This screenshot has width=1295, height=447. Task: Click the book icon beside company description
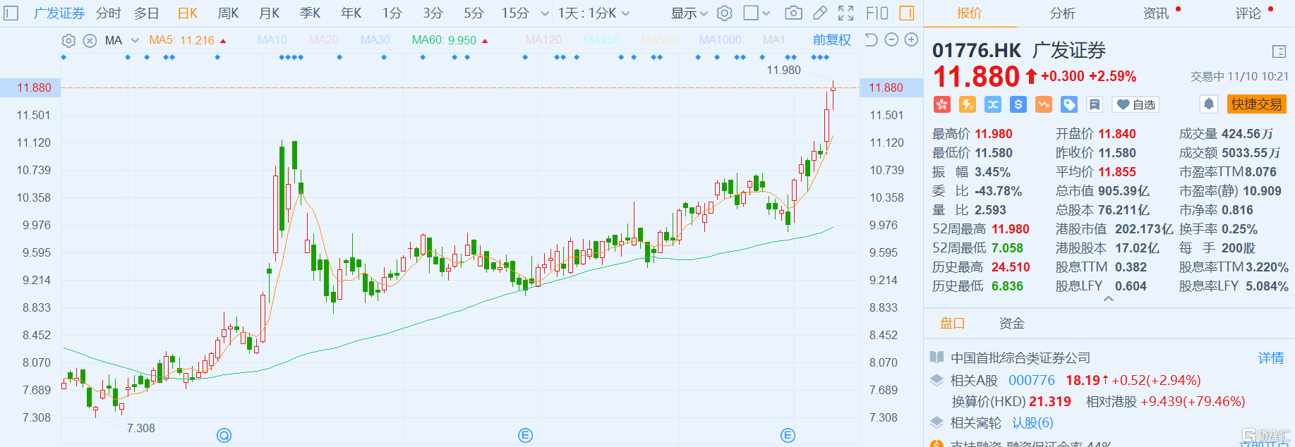[x=936, y=357]
